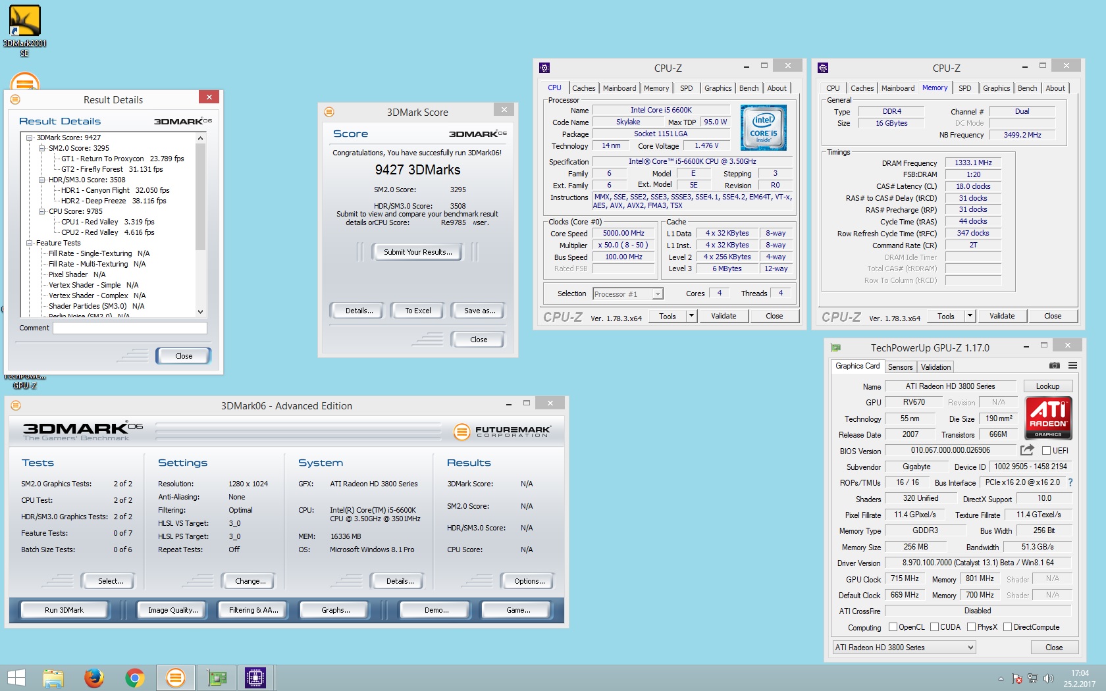This screenshot has width=1106, height=691.
Task: Switch to the Validation tab in GPU-Z
Action: click(x=935, y=367)
